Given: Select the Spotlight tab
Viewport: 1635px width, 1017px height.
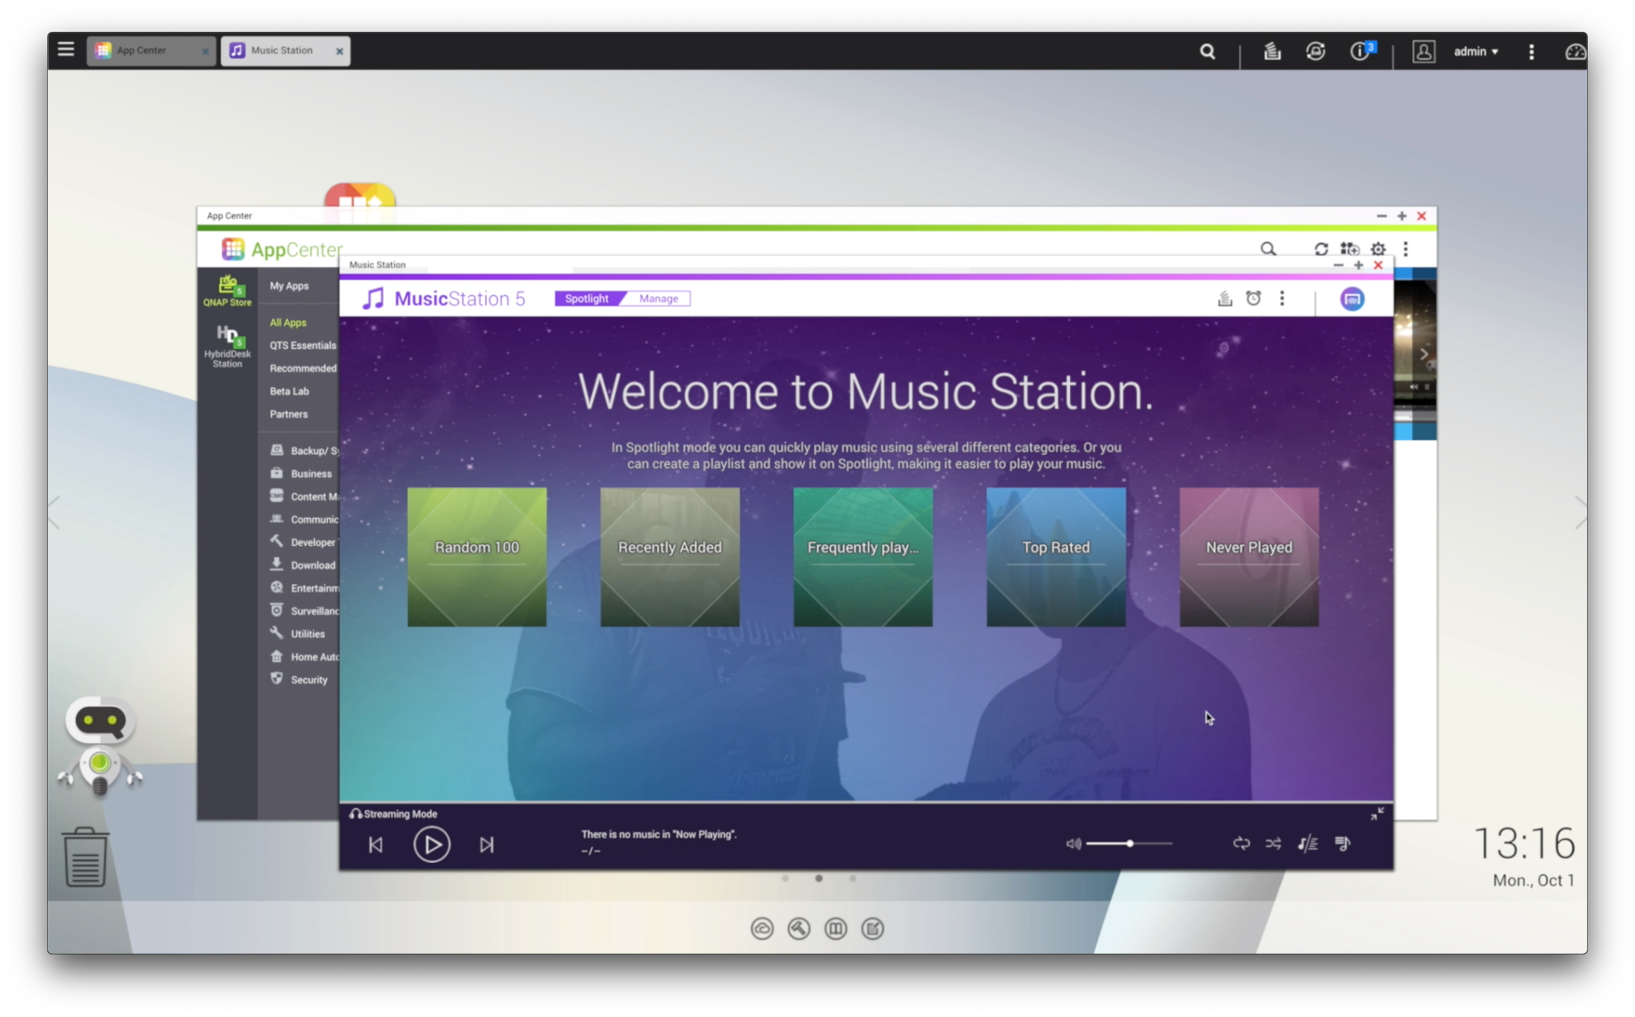Looking at the screenshot, I should [587, 299].
